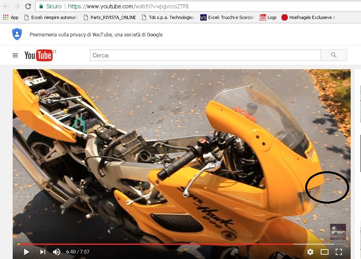Mute the video with the speaker icon
Viewport: 361px width, 259px height.
(56, 252)
